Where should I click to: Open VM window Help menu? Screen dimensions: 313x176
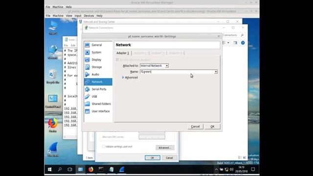[99, 16]
